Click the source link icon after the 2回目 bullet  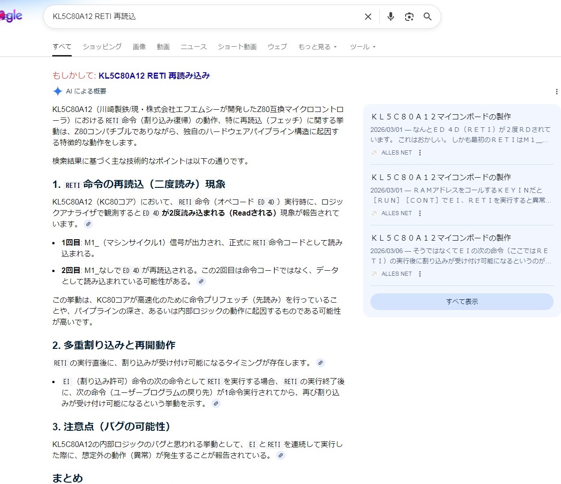[x=201, y=281]
